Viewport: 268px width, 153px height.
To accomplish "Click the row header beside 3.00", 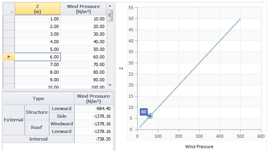I will (x=9, y=34).
